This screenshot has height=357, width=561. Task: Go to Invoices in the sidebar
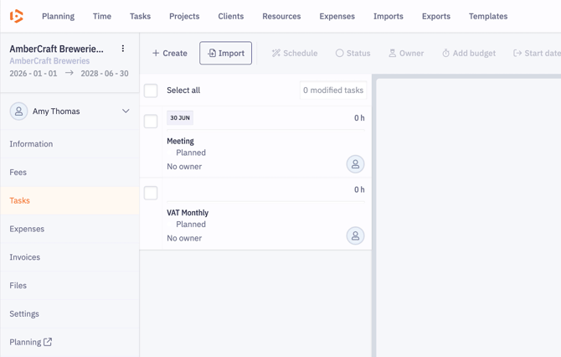tap(25, 257)
